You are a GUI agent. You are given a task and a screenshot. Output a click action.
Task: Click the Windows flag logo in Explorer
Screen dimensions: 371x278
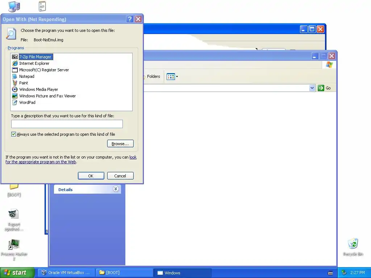coord(329,65)
